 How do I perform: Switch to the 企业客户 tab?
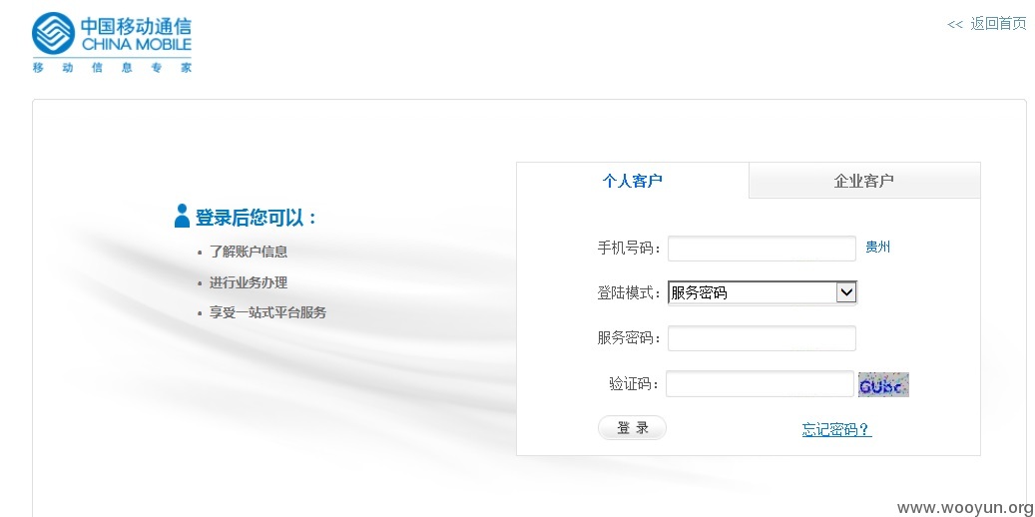click(x=864, y=181)
